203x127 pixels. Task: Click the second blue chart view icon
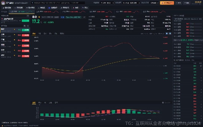click(x=170, y=34)
